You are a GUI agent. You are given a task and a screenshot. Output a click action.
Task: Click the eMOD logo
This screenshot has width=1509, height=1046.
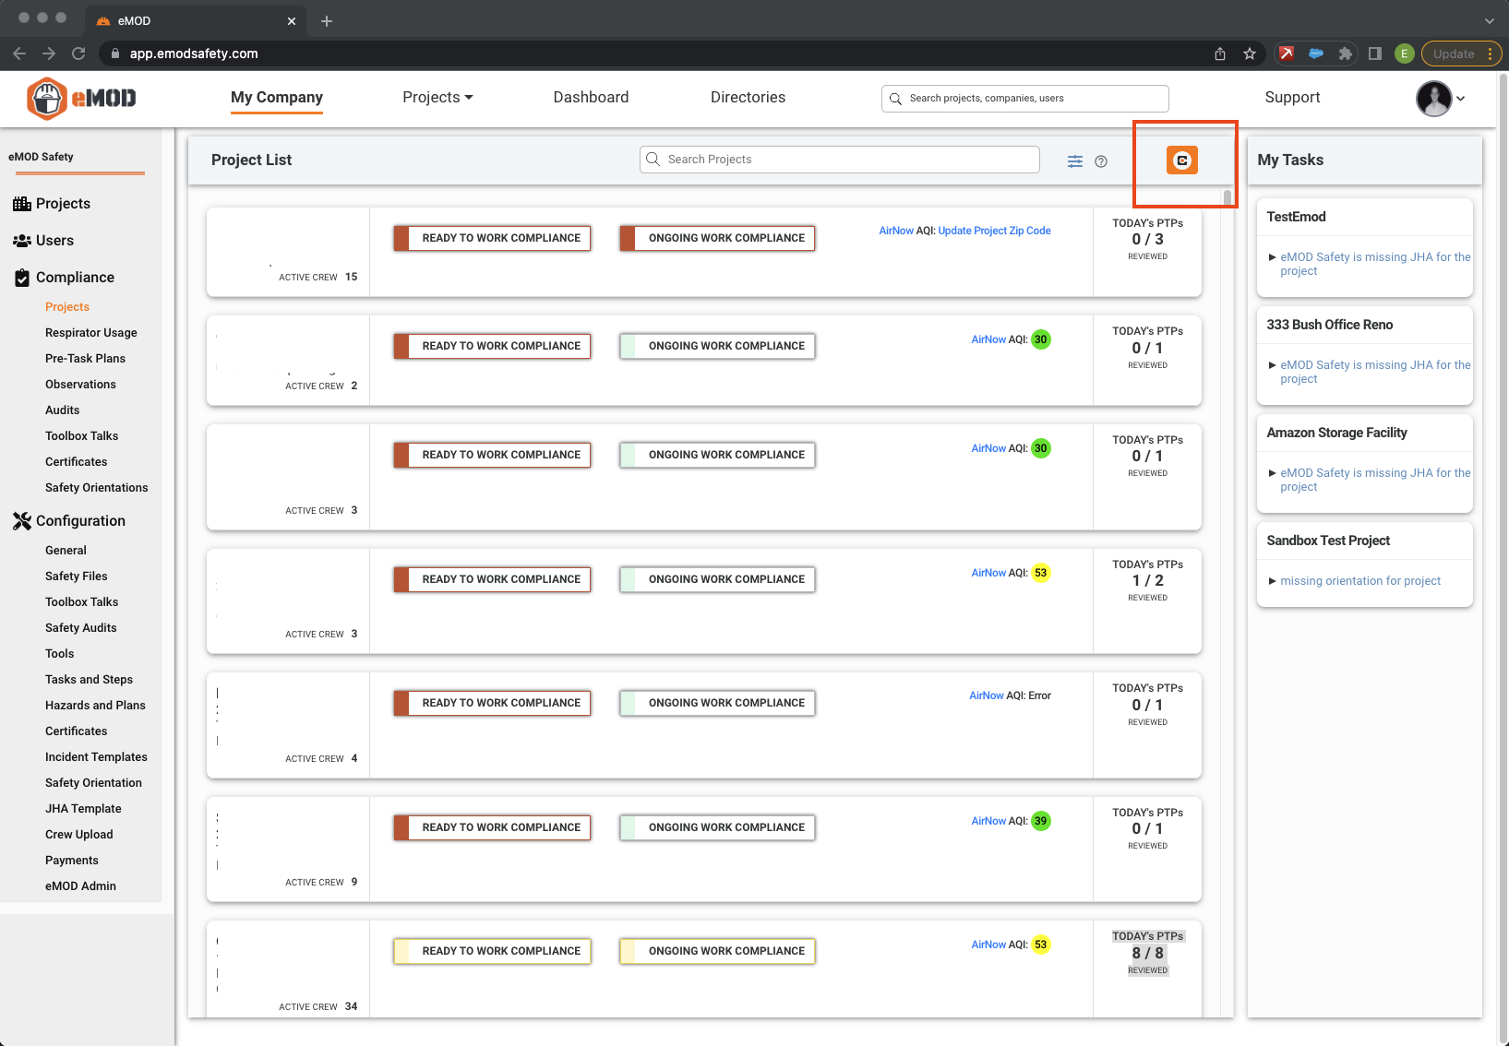click(82, 98)
